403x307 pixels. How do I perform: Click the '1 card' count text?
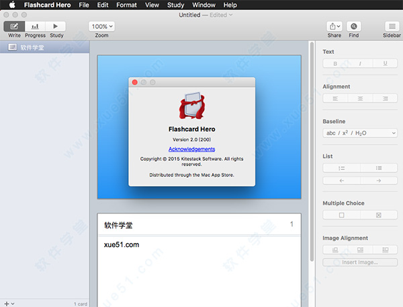tap(81, 304)
